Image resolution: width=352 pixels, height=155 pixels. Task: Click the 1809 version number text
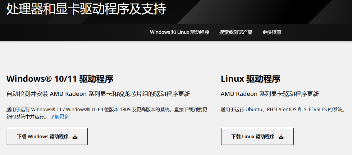pyautogui.click(x=125, y=110)
